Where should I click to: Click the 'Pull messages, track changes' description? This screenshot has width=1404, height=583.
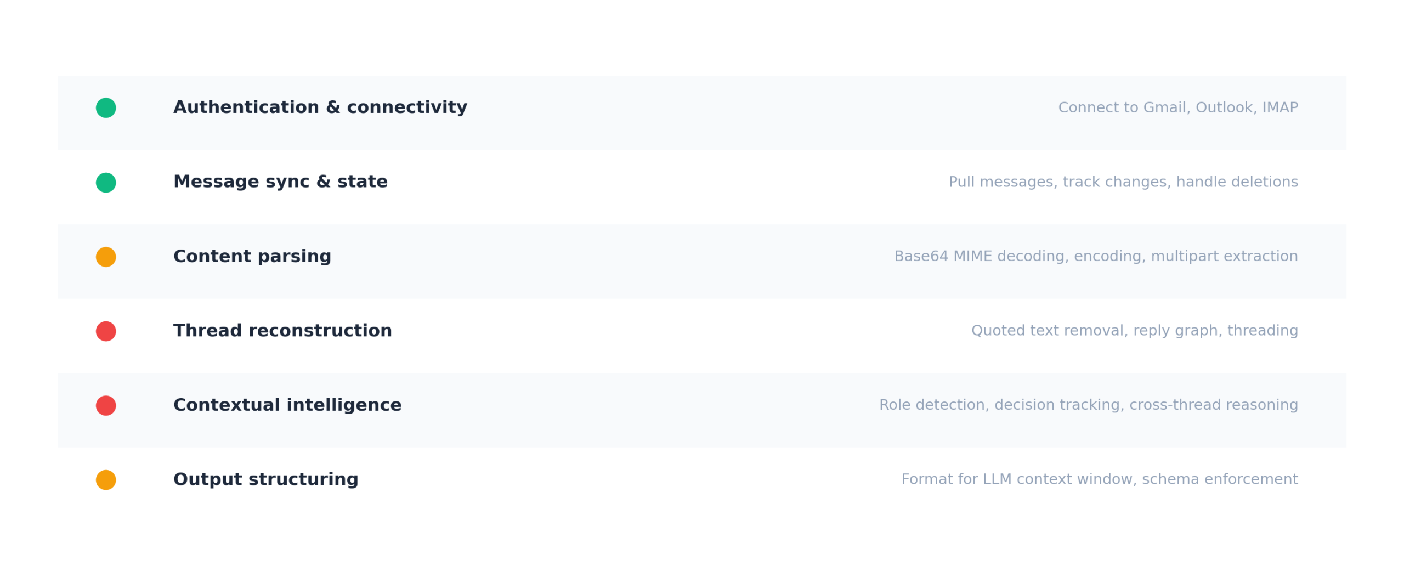(x=1123, y=182)
